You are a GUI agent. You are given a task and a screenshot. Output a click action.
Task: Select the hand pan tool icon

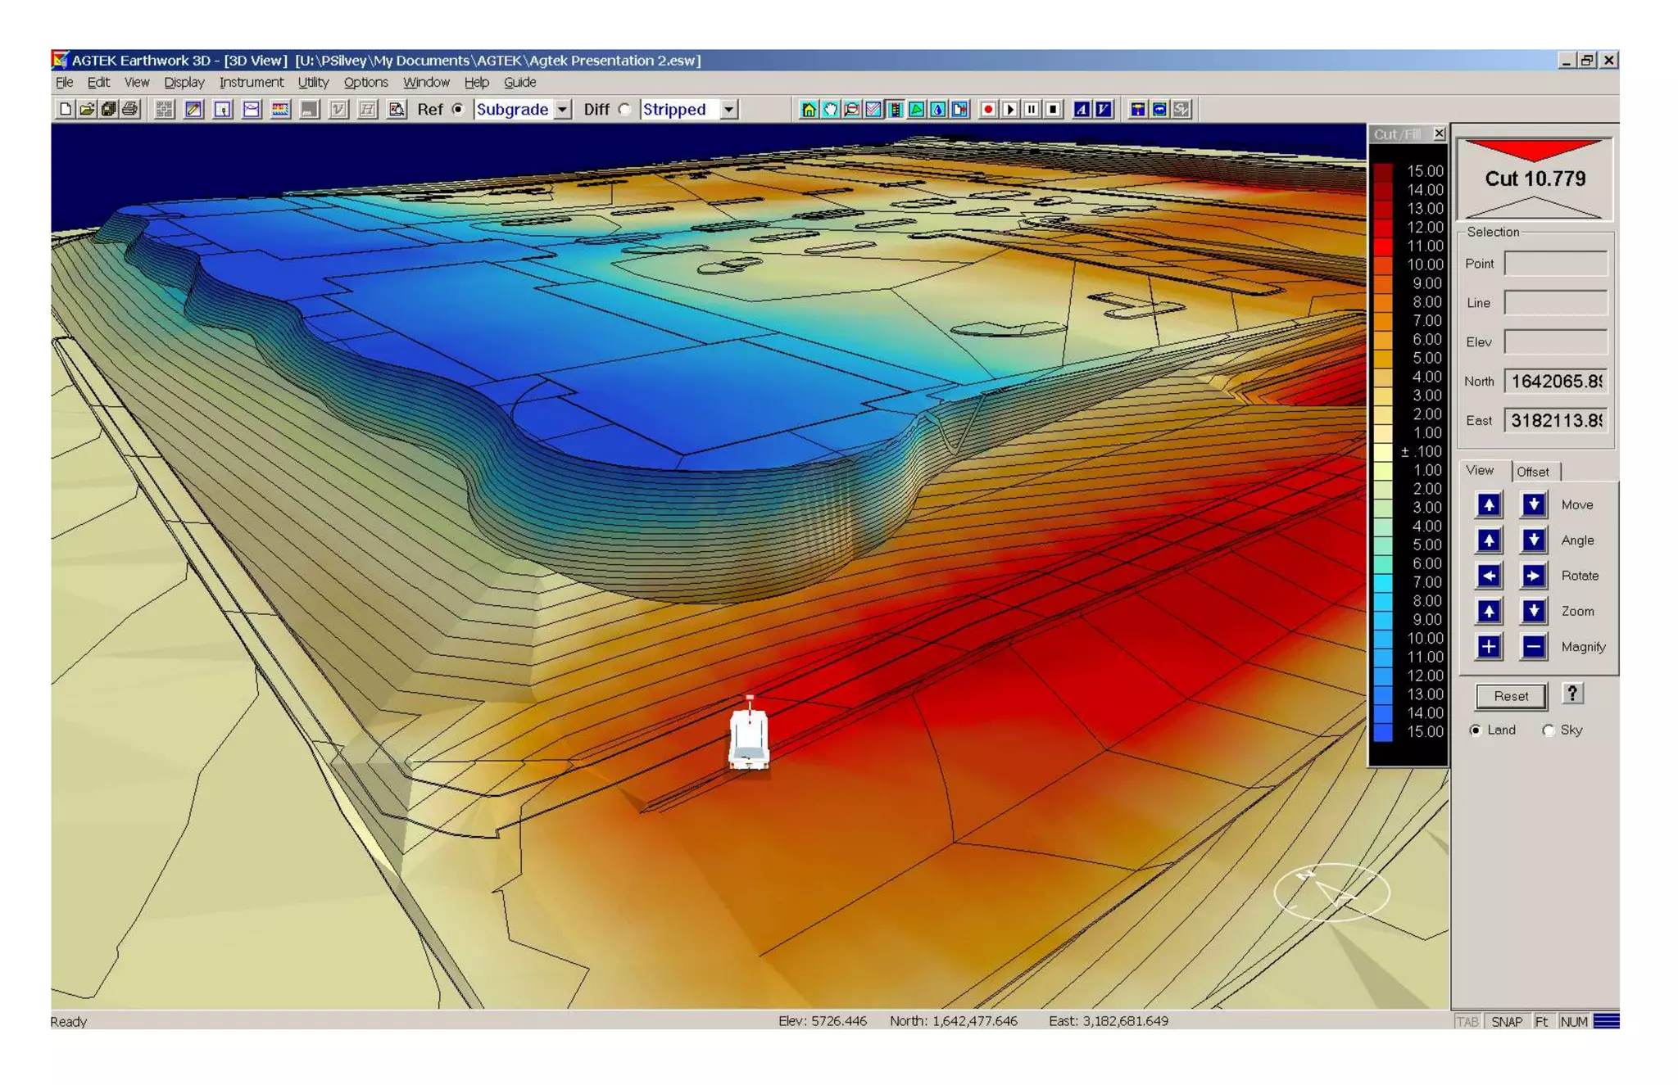coord(830,109)
